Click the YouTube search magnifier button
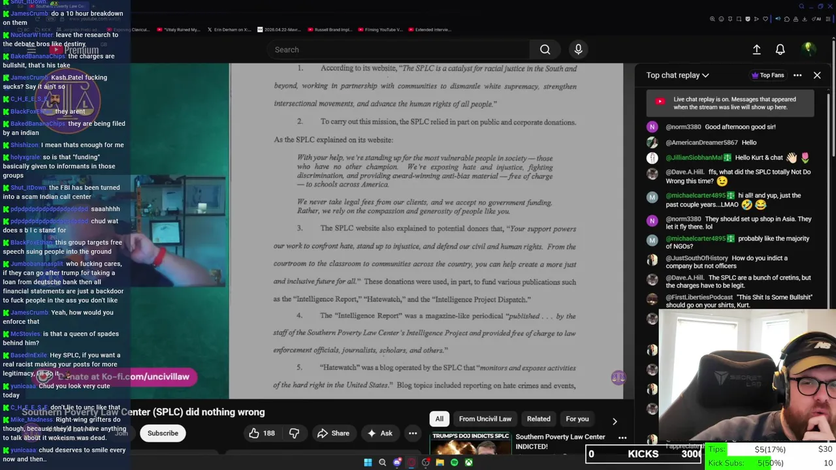 click(545, 50)
